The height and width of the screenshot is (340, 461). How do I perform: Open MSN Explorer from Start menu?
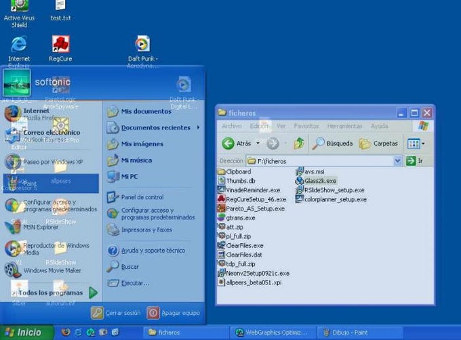point(51,227)
